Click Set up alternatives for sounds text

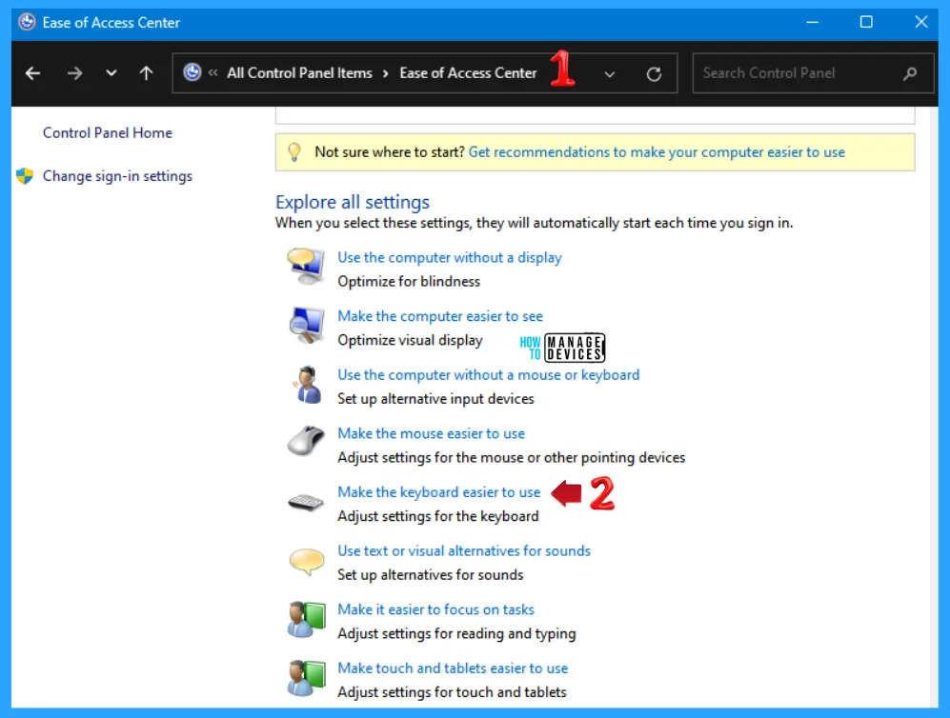(x=430, y=575)
